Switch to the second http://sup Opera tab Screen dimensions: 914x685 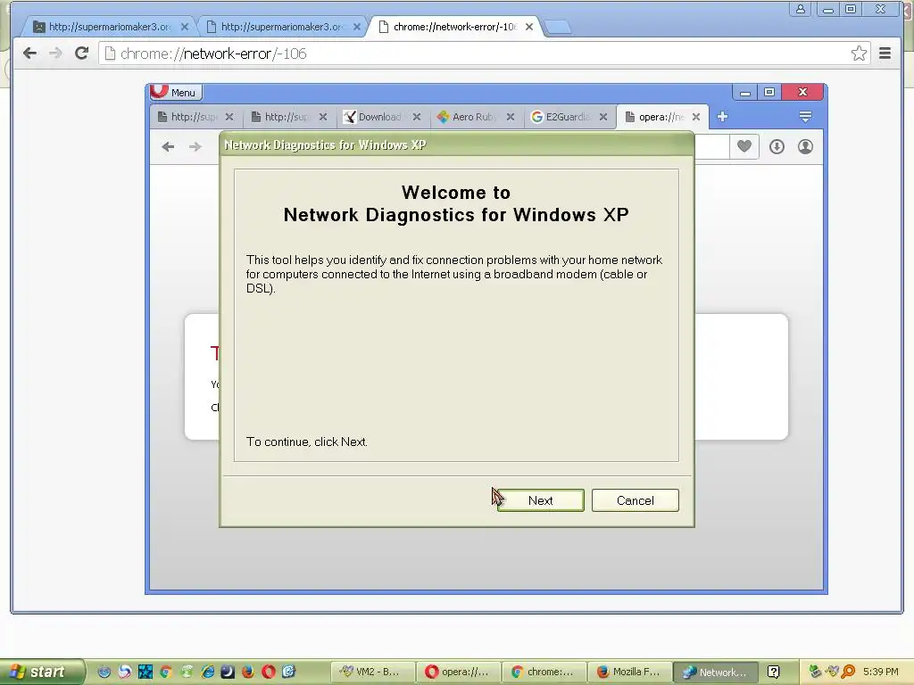click(288, 117)
